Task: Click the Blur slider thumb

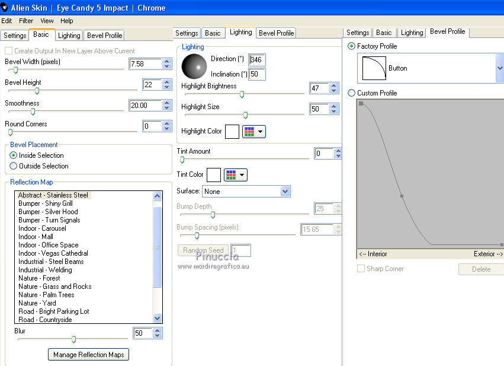Action: pyautogui.click(x=73, y=339)
